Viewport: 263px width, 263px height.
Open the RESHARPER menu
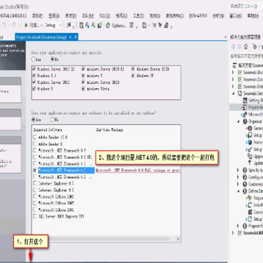click(198, 16)
